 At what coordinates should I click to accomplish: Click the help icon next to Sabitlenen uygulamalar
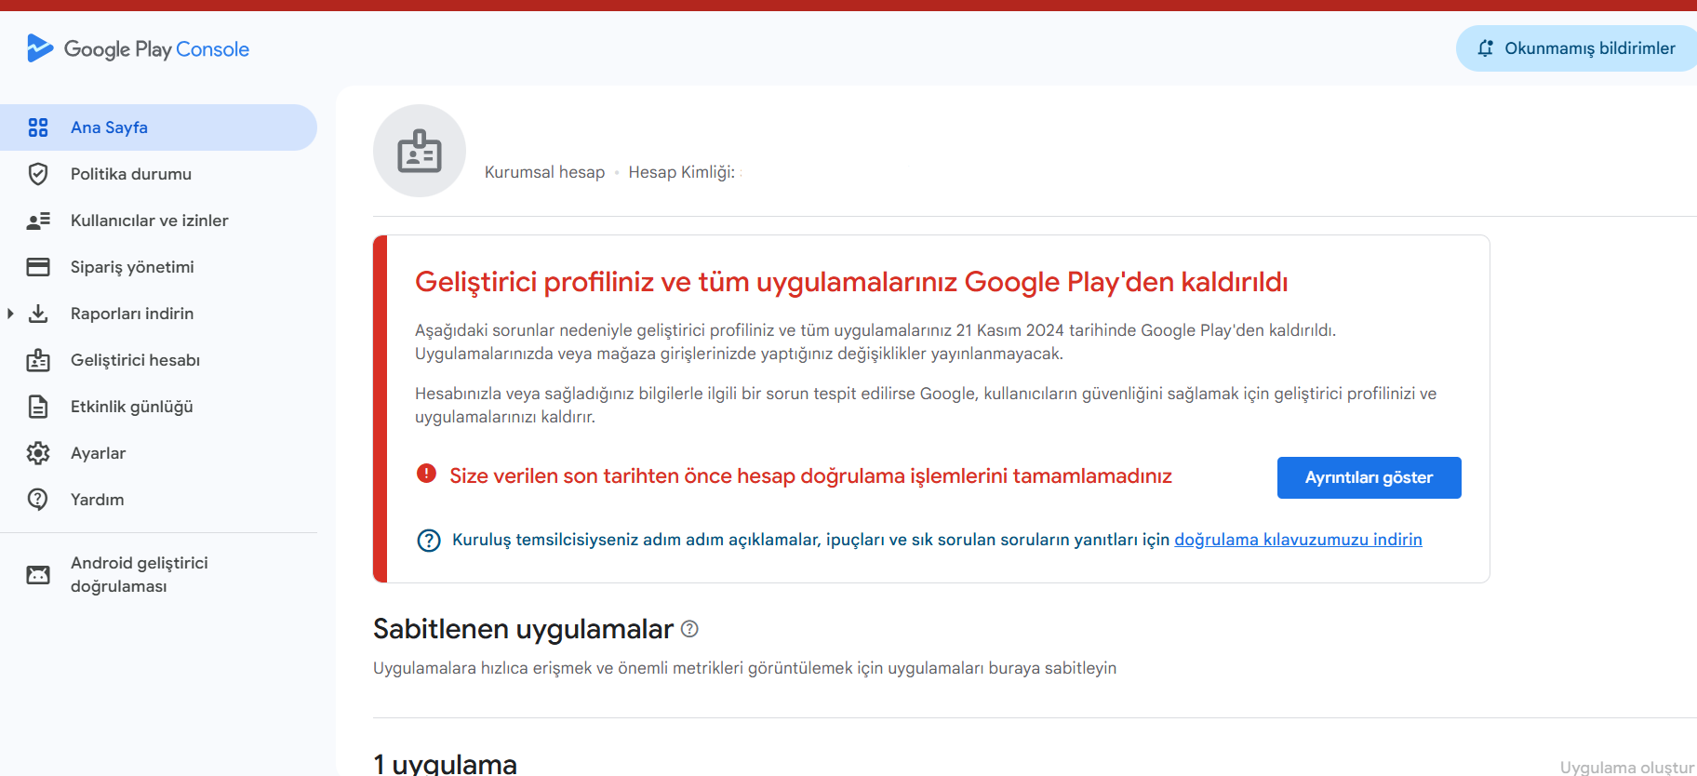[x=689, y=629]
